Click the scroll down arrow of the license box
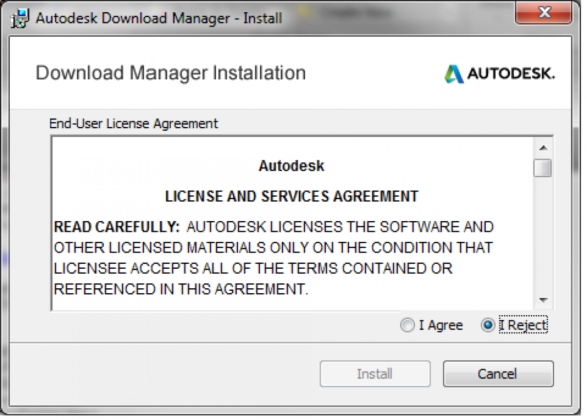 point(543,300)
